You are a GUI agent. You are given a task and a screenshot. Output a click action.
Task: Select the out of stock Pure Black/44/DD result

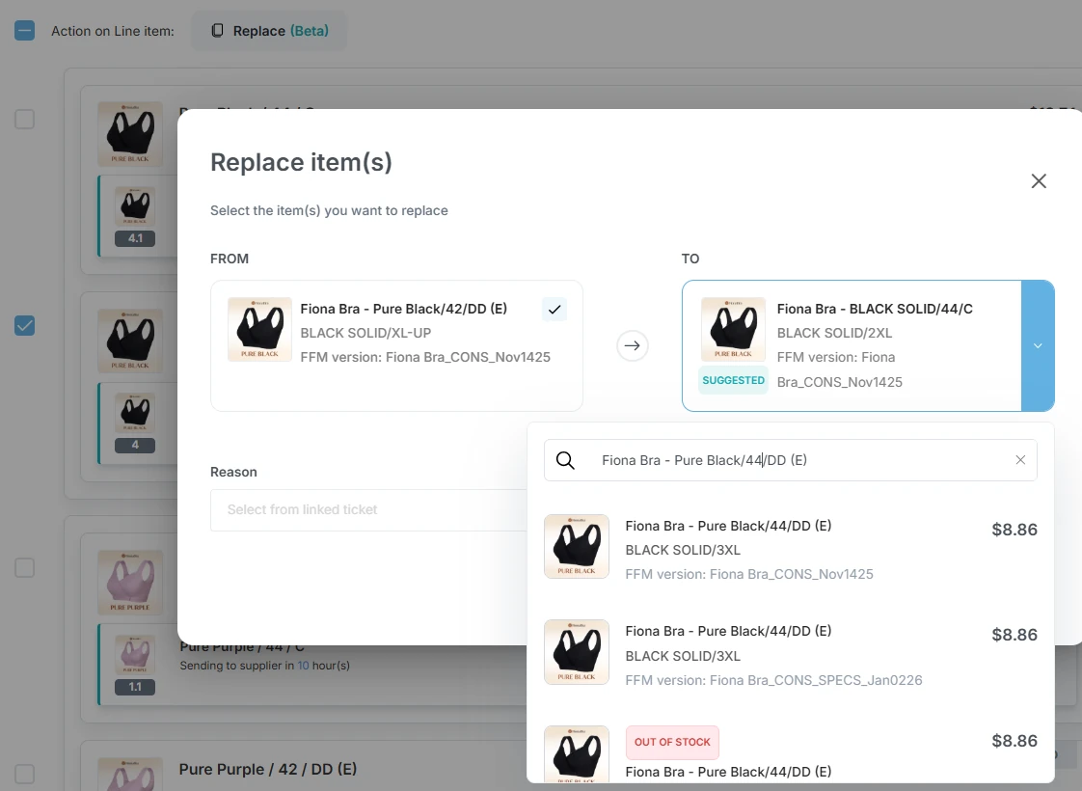click(790, 752)
